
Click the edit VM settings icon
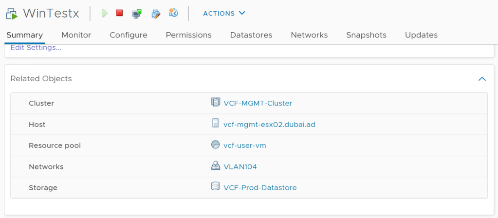click(156, 13)
